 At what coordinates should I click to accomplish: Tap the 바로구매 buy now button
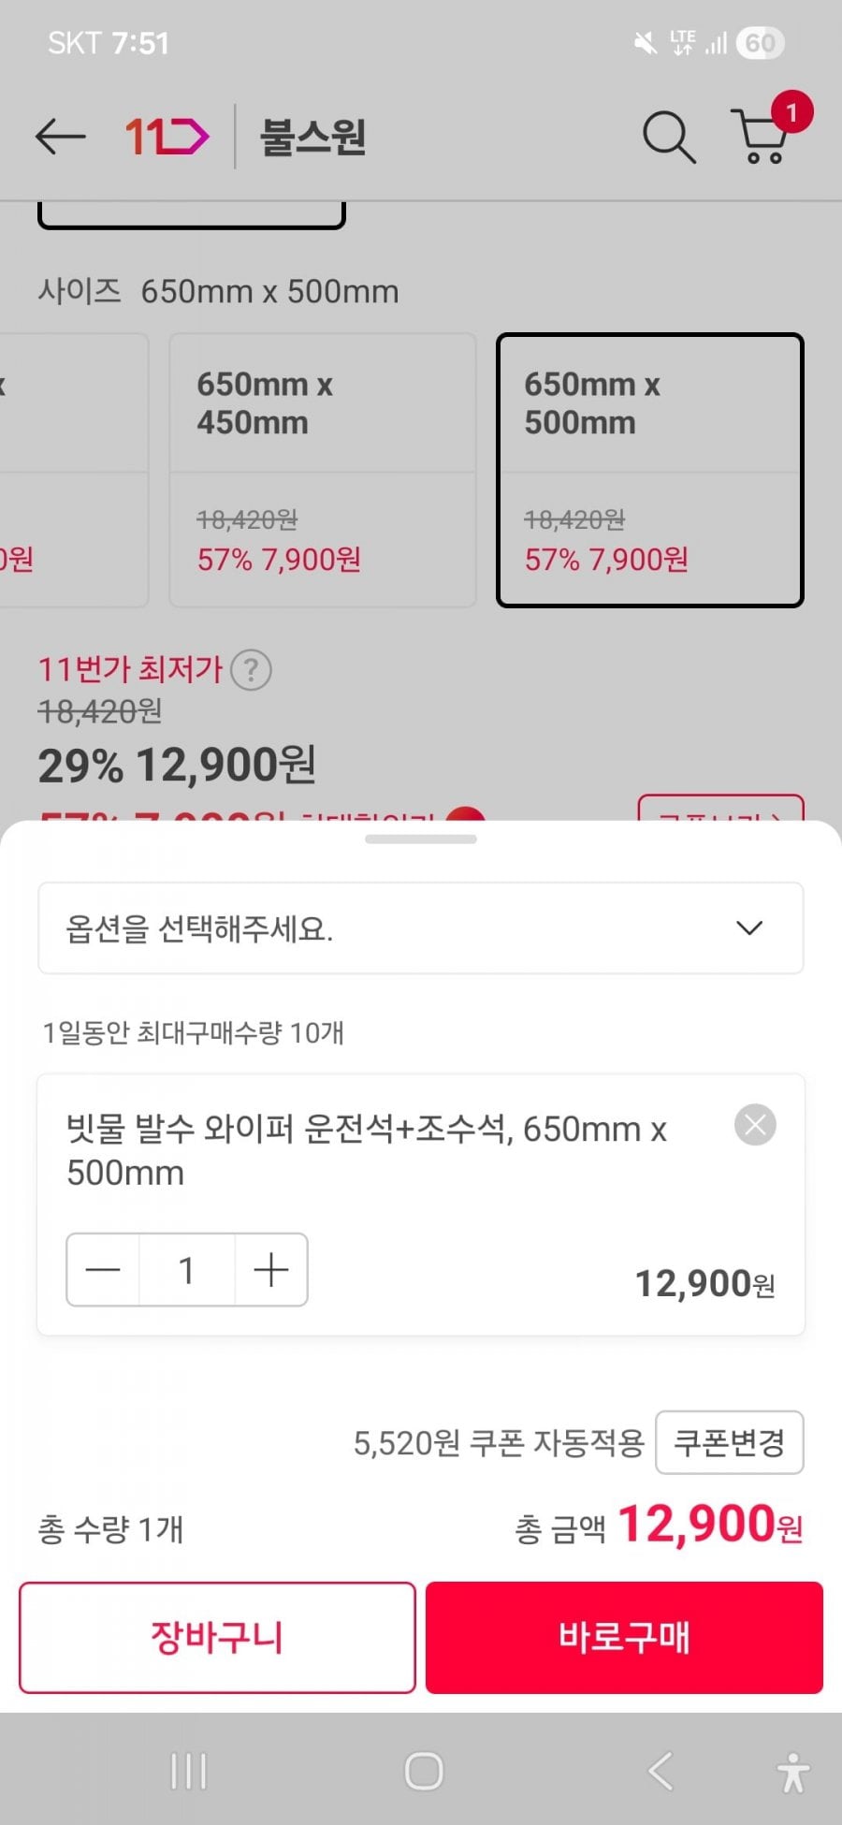pos(624,1638)
